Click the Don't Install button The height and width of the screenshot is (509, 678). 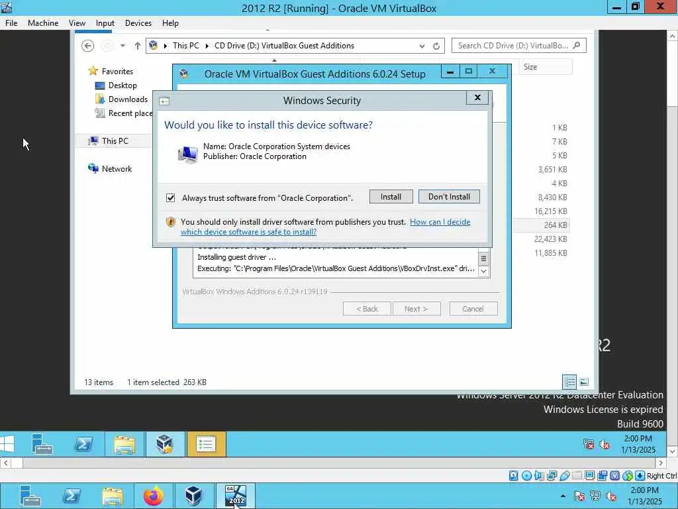(x=449, y=197)
